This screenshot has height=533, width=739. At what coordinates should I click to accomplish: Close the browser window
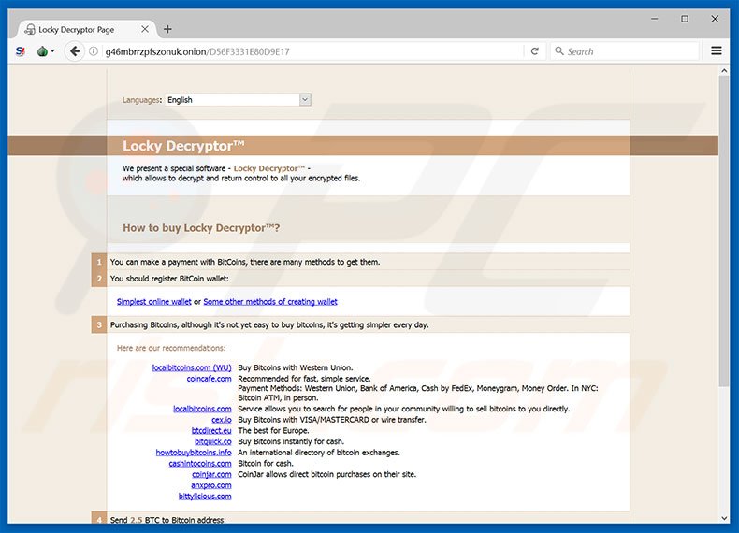[x=715, y=19]
